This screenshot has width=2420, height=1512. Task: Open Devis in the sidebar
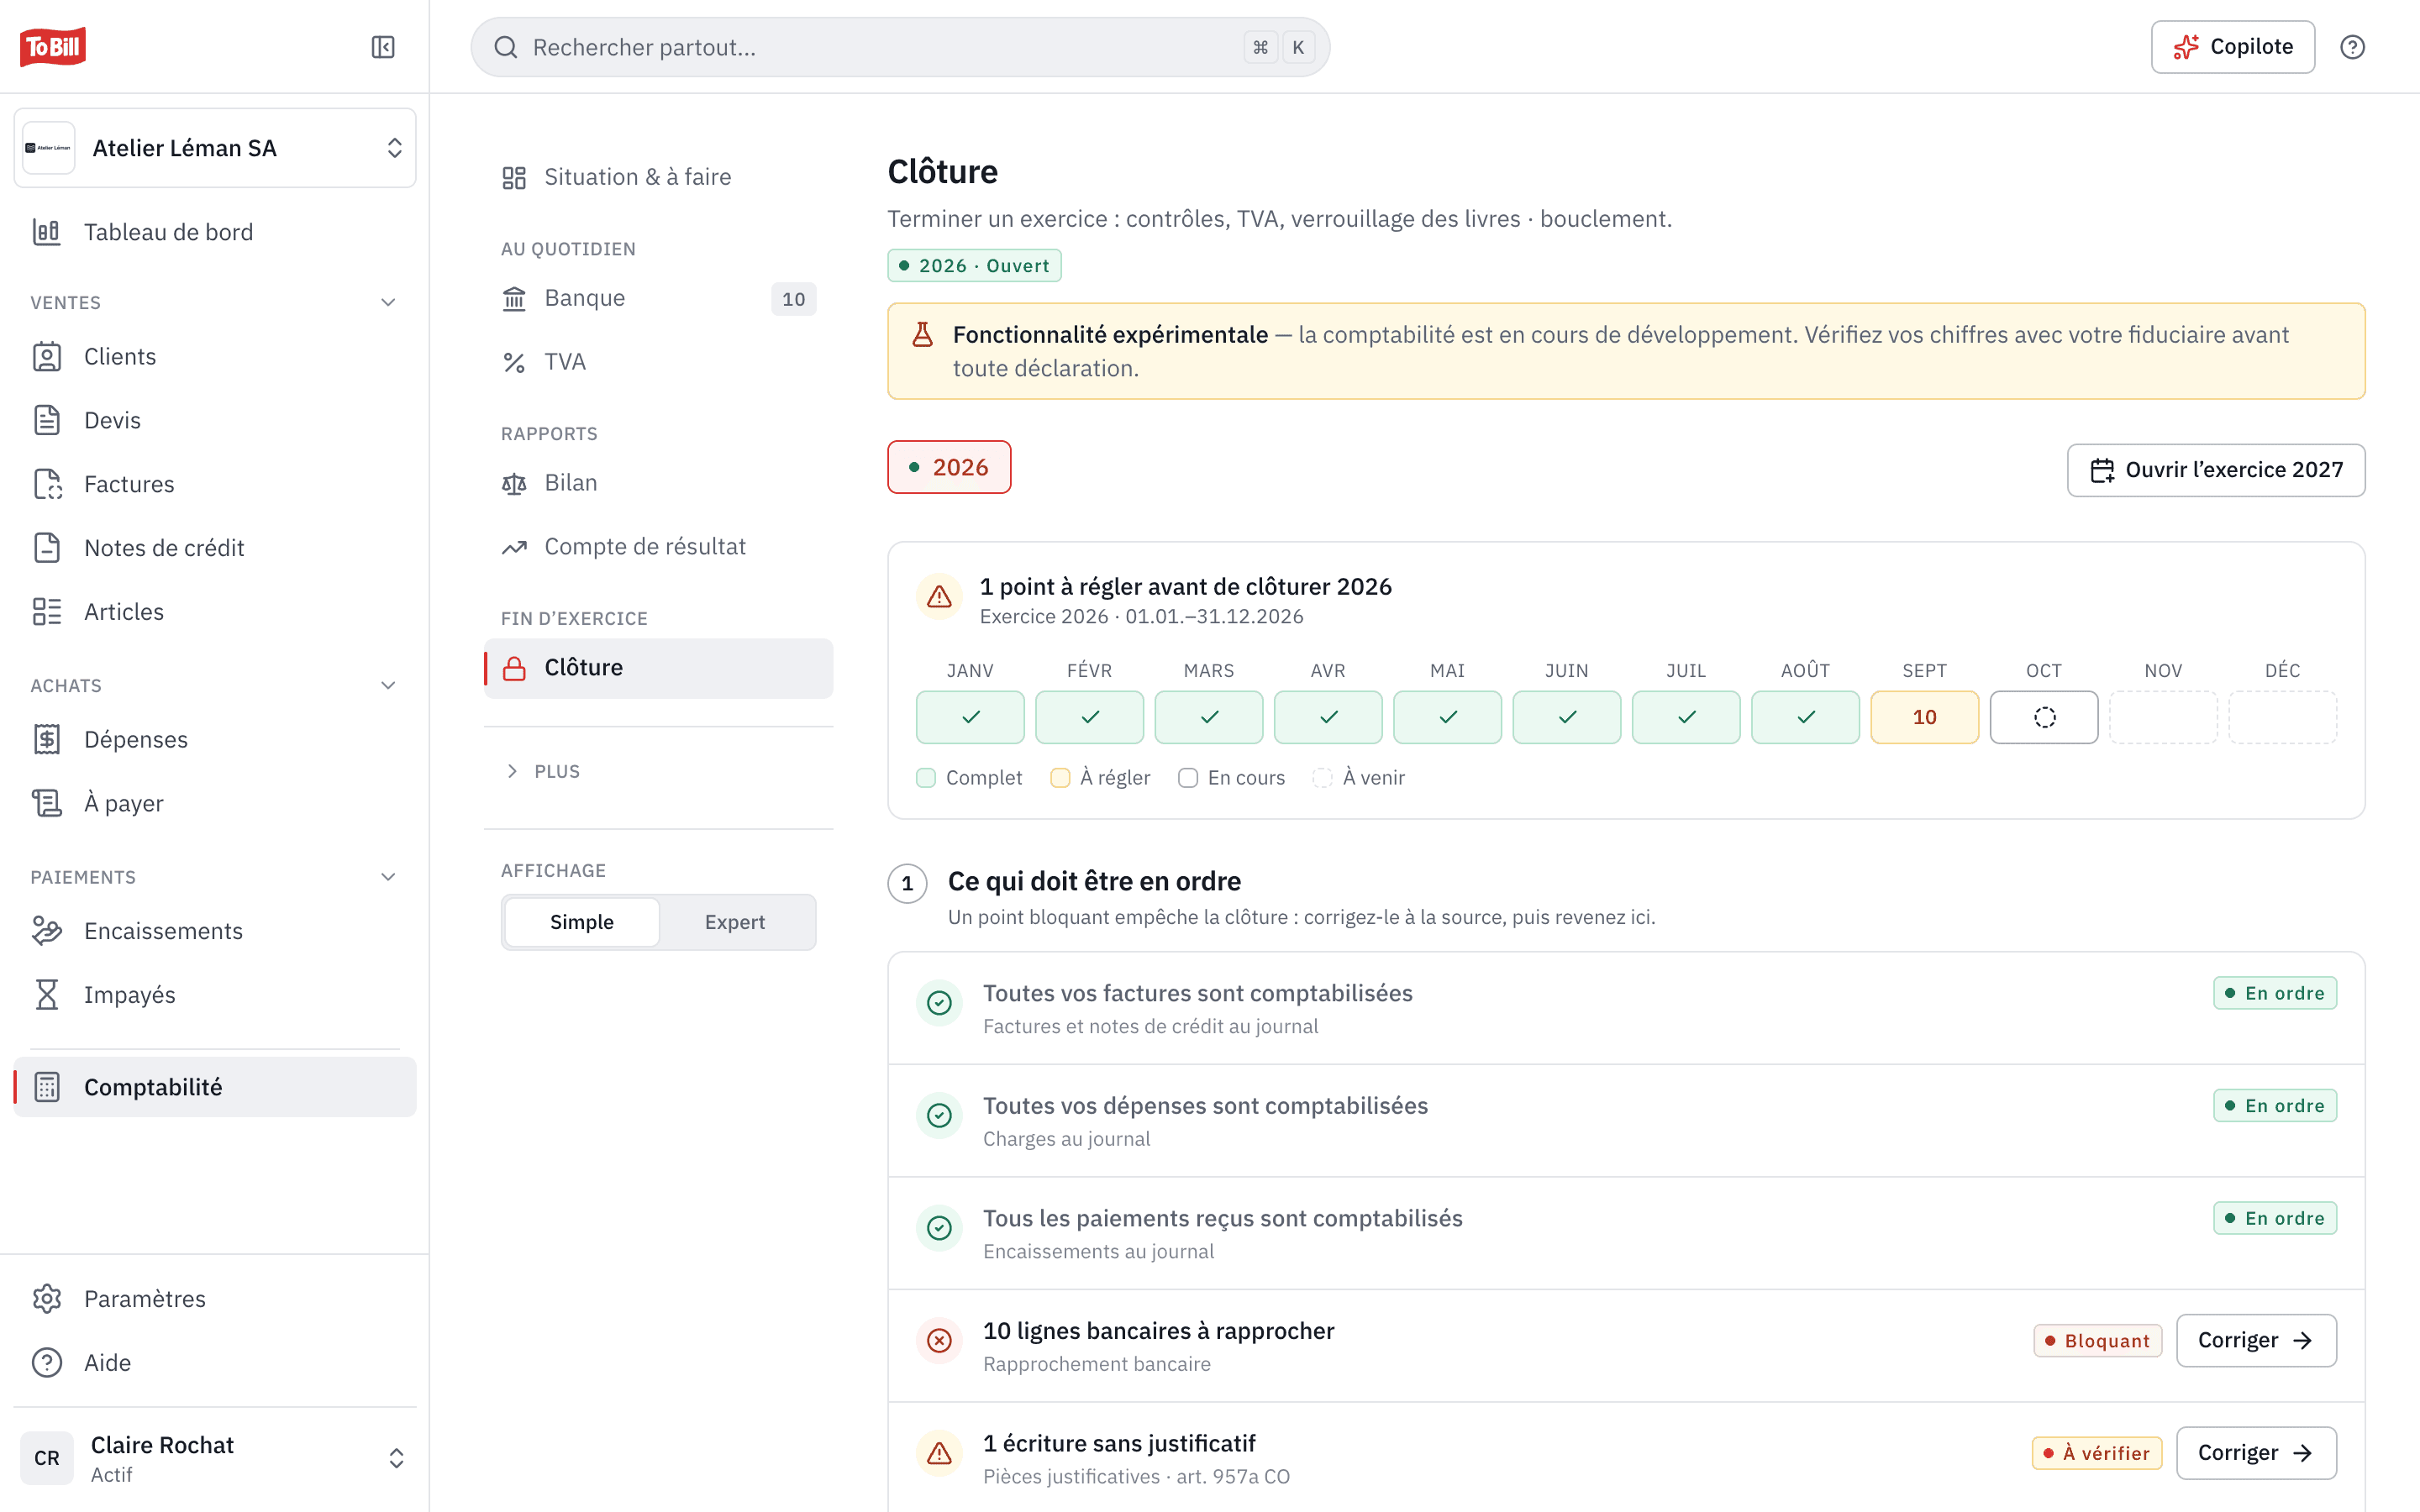coord(215,420)
